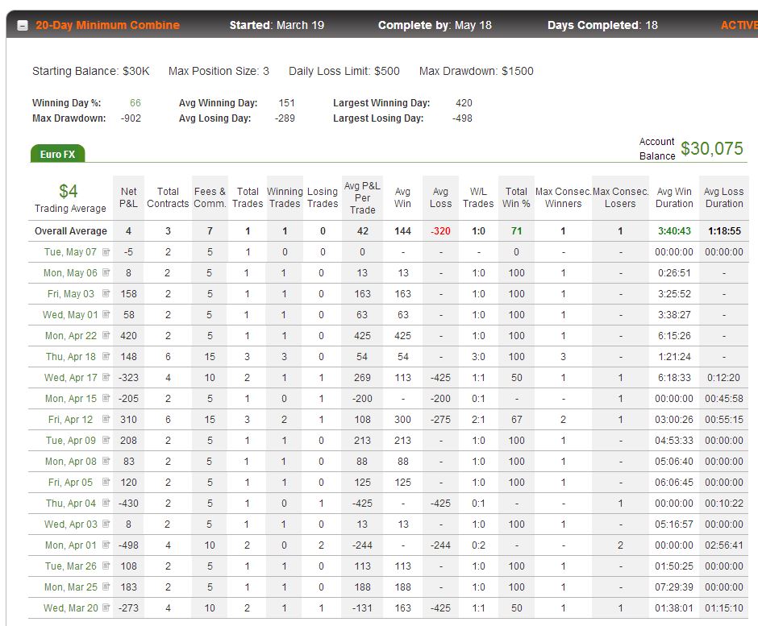Image resolution: width=758 pixels, height=626 pixels.
Task: Open the Tue, Apr 09 trading day
Action: coord(71,441)
